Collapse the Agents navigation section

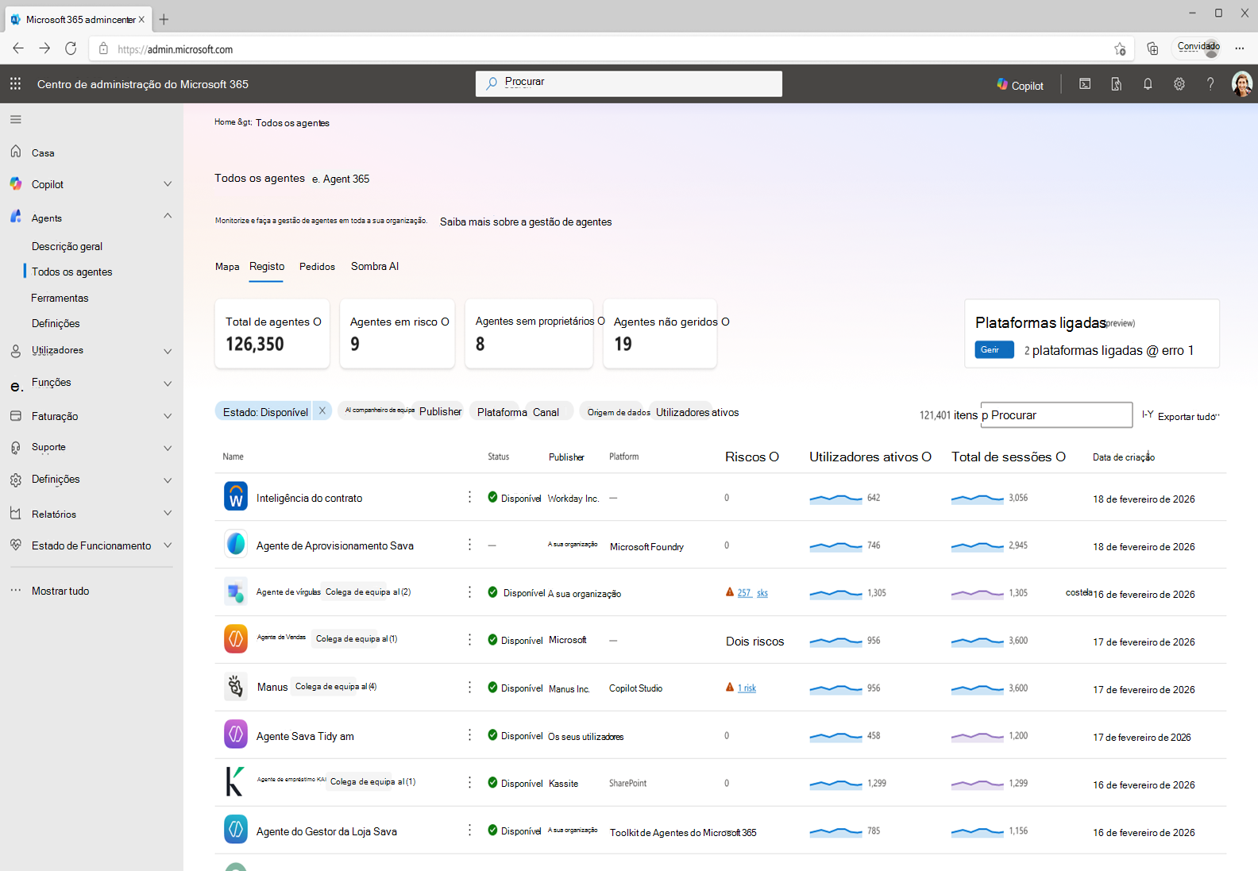click(x=168, y=216)
